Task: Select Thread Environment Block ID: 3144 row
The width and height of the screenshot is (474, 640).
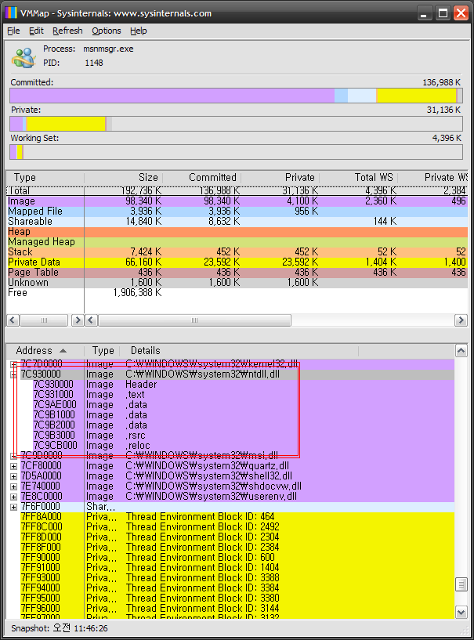Action: point(237,609)
